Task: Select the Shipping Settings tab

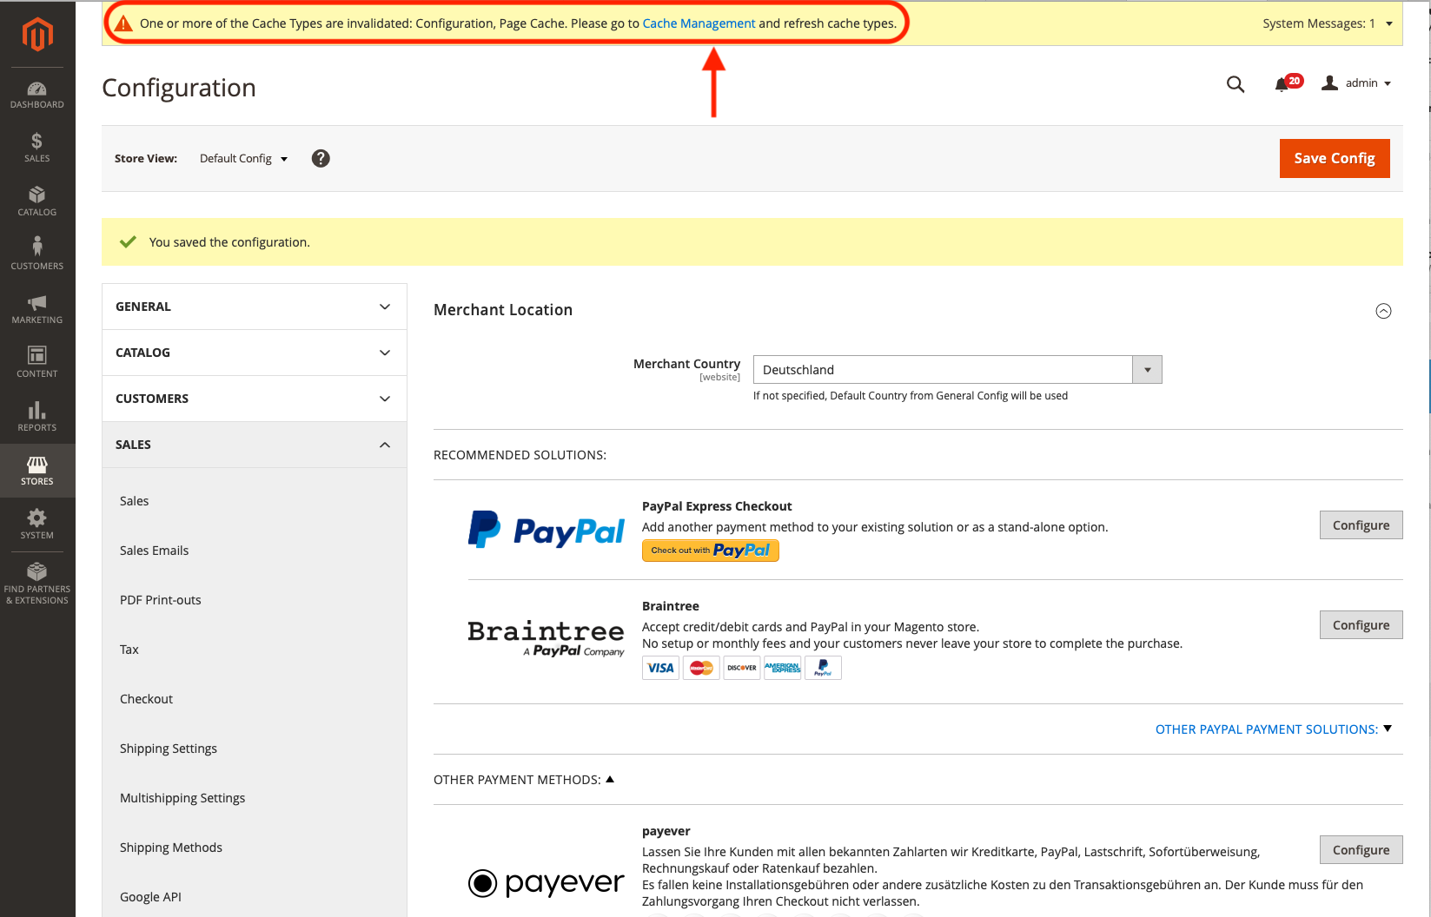Action: tap(169, 749)
